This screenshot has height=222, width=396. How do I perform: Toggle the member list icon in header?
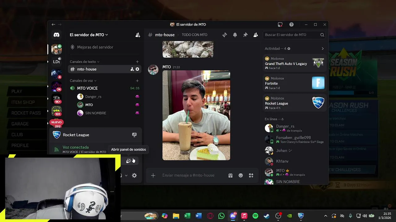[x=256, y=35]
